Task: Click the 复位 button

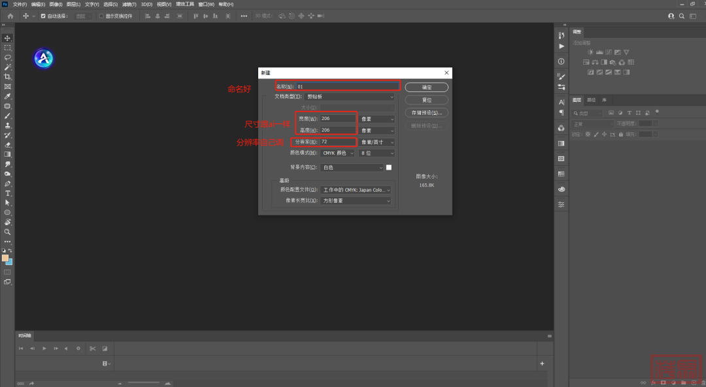Action: (x=426, y=100)
